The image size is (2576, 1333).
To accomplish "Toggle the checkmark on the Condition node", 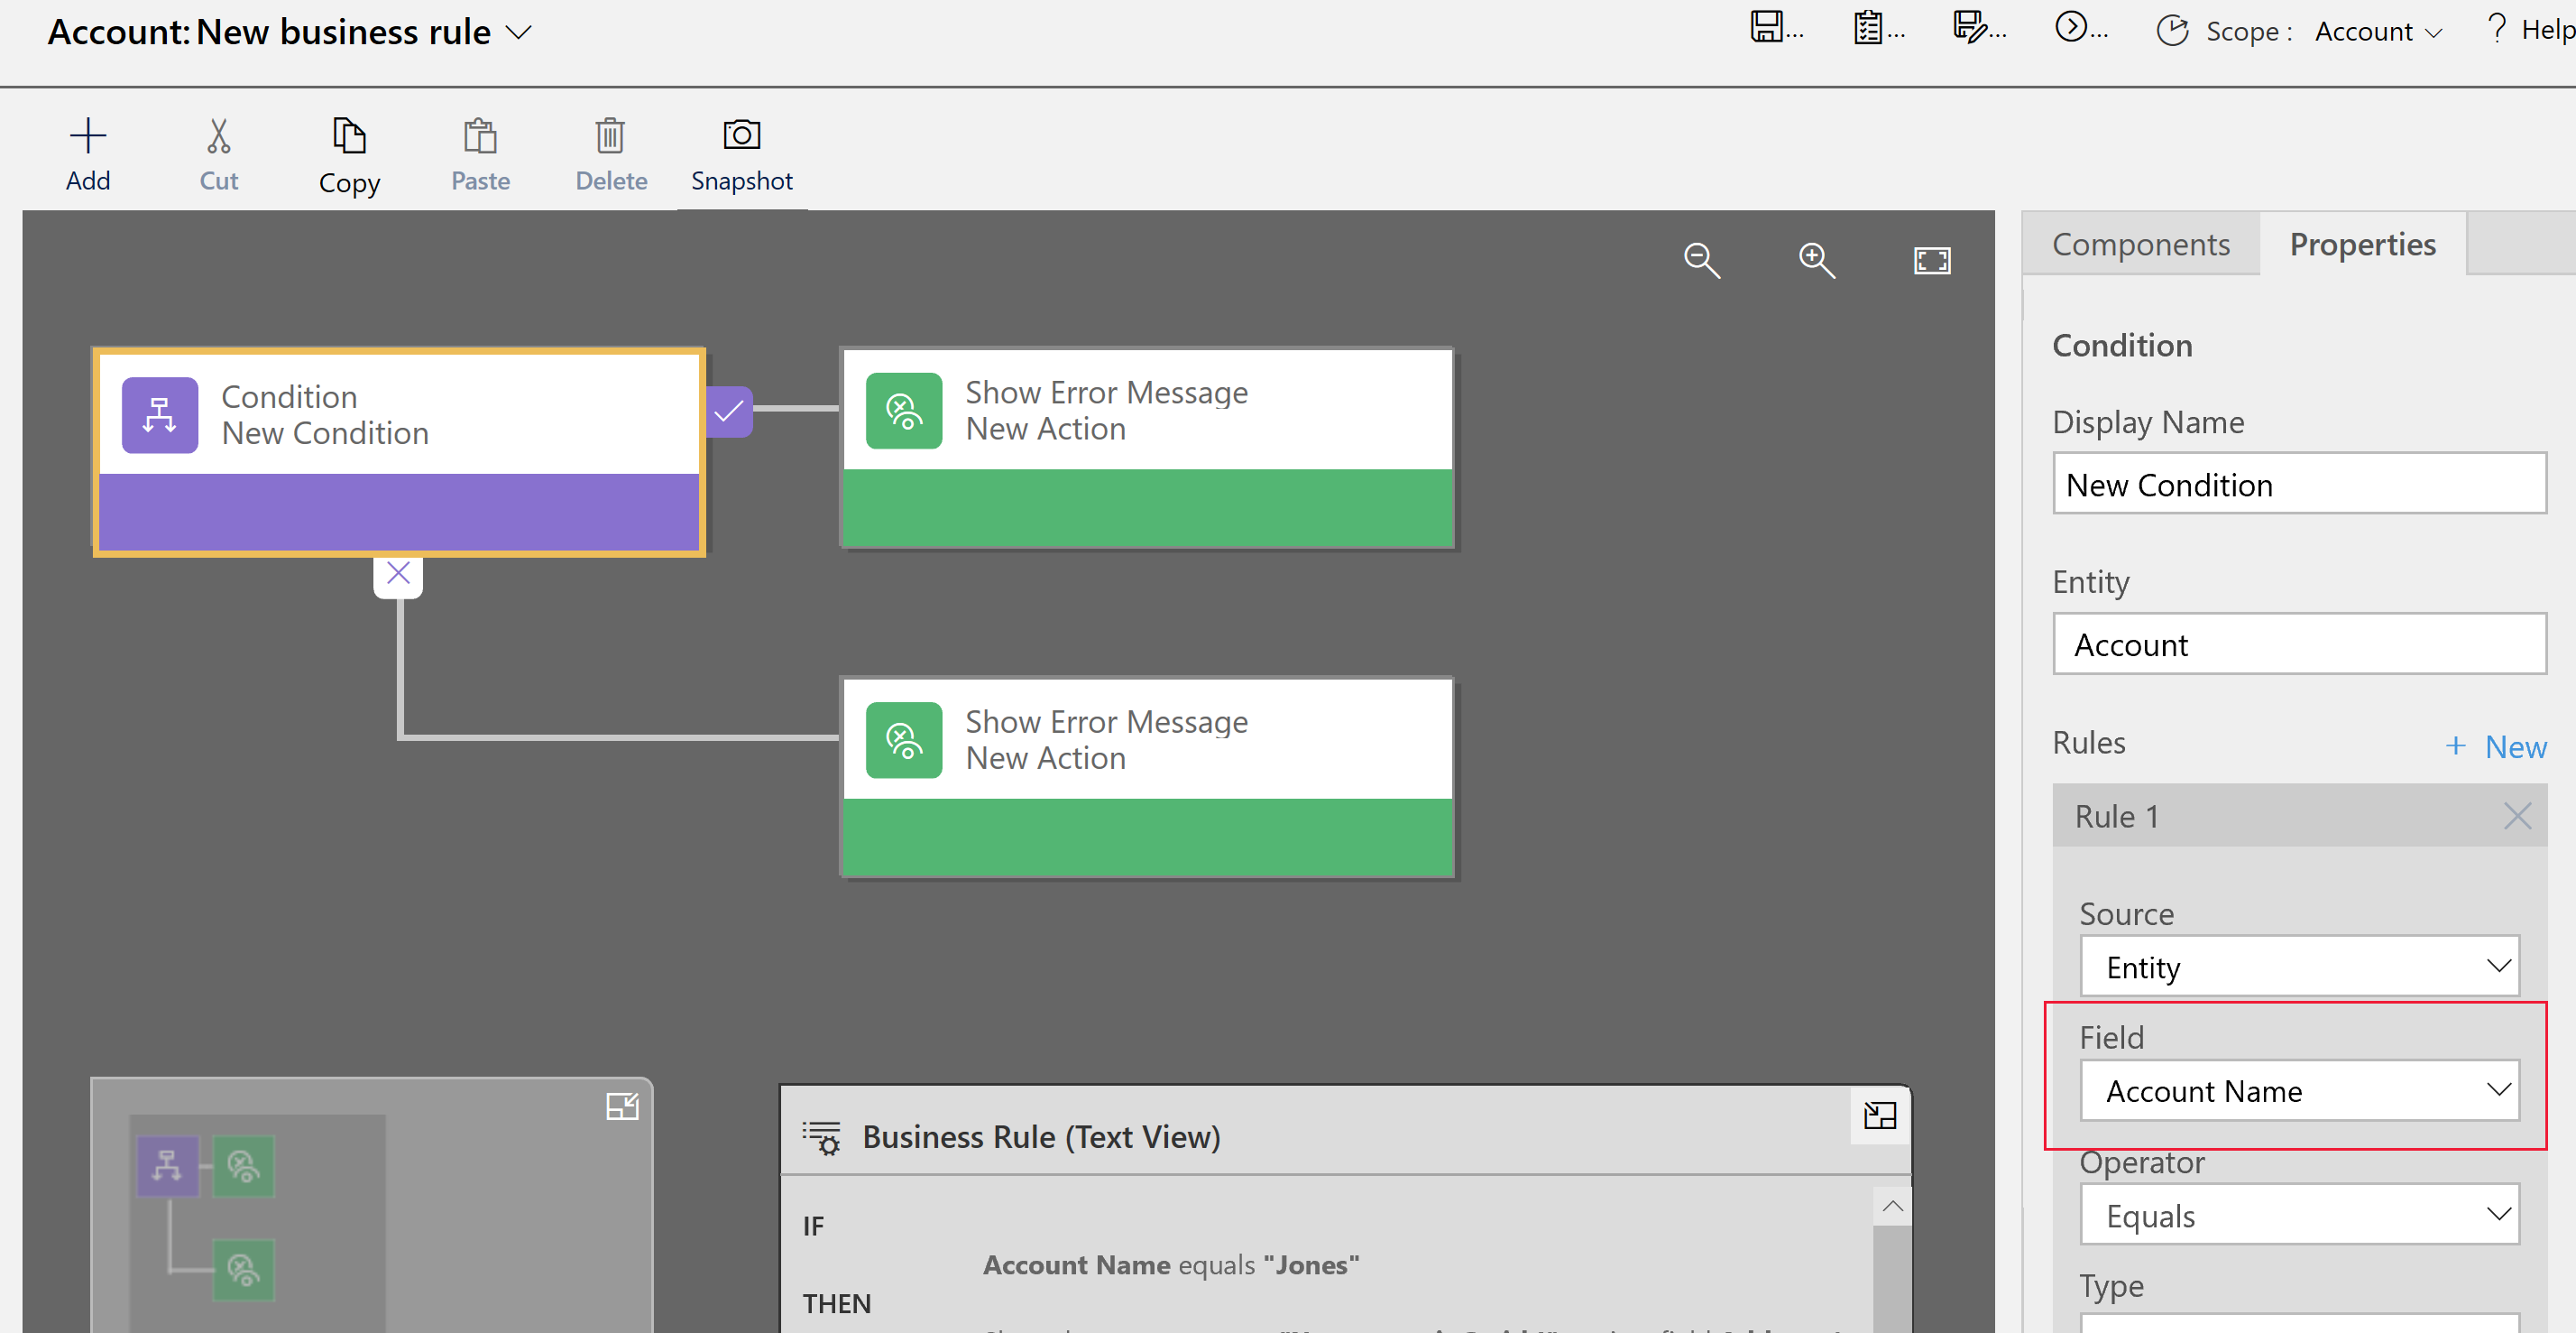I will (731, 413).
